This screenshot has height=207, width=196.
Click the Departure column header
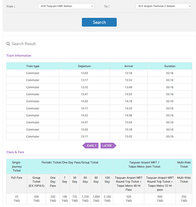click(84, 66)
